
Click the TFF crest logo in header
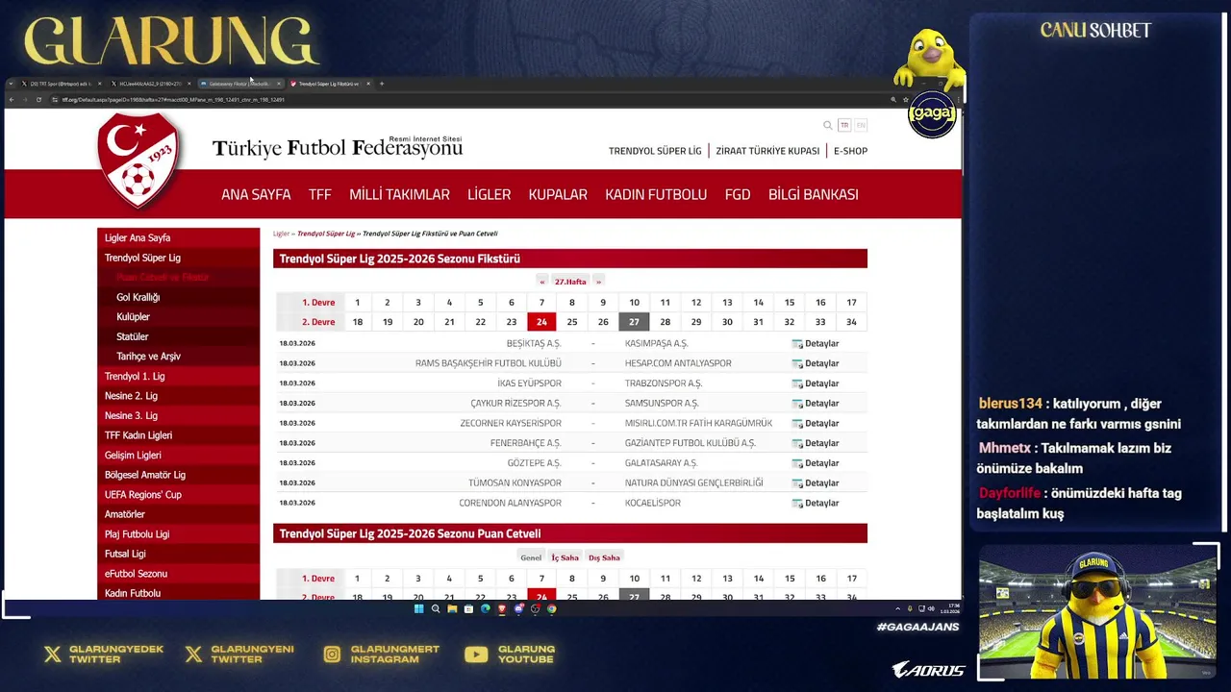139,160
